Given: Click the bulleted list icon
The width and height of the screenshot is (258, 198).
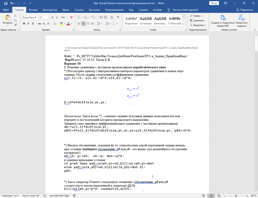Looking at the screenshot, I should pyautogui.click(x=79, y=17).
